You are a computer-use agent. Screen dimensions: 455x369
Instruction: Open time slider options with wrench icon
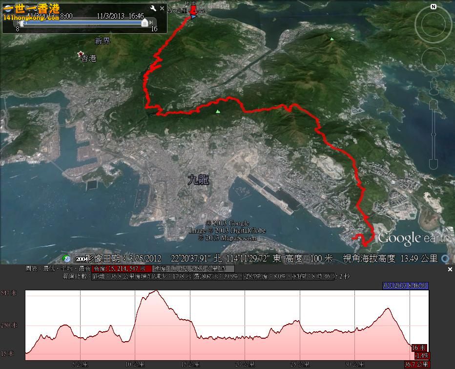coord(153,8)
